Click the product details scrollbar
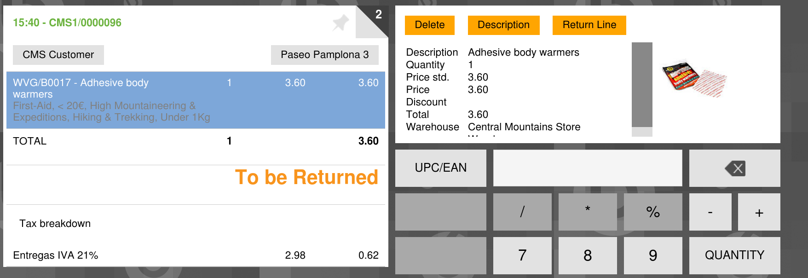This screenshot has width=808, height=278. click(x=642, y=85)
